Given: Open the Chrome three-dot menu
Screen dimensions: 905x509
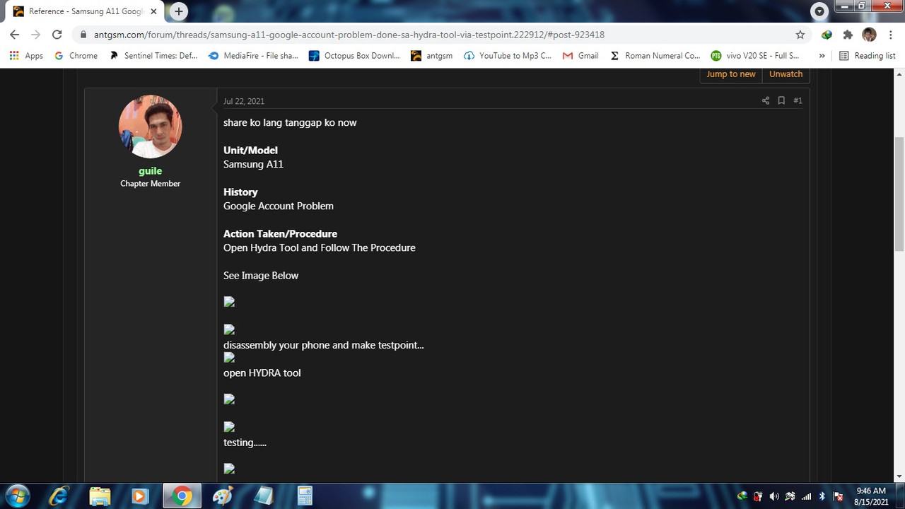Looking at the screenshot, I should (890, 35).
